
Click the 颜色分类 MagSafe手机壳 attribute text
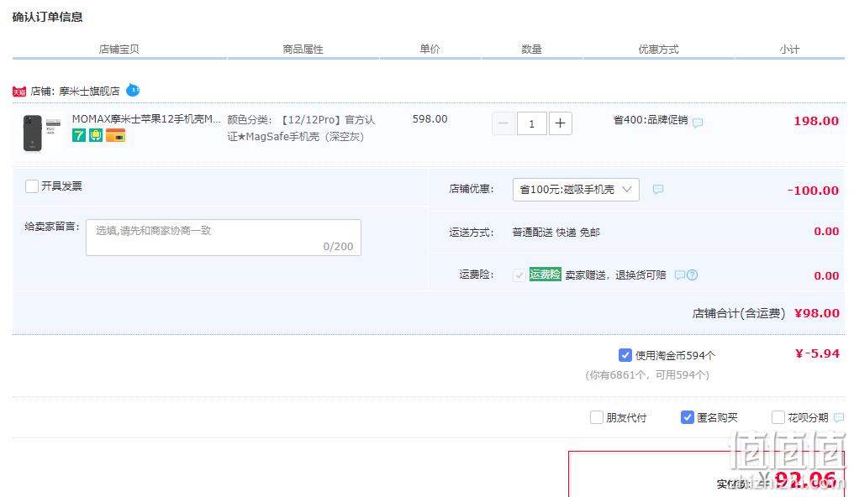point(301,128)
